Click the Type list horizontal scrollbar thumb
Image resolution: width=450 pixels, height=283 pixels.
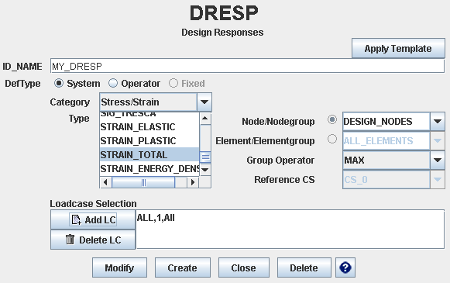[143, 182]
